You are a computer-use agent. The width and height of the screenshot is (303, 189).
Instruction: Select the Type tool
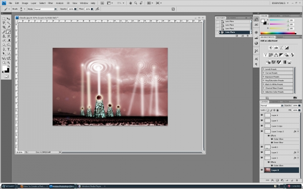(9, 49)
